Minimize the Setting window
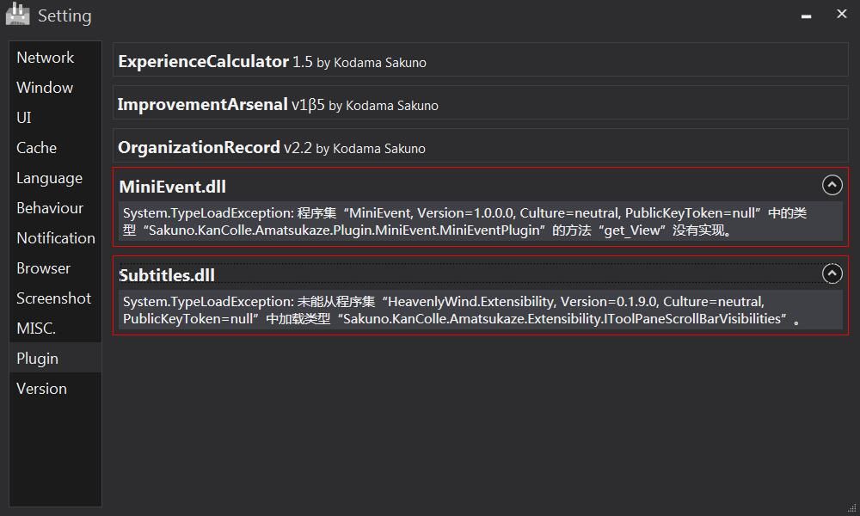This screenshot has height=516, width=860. [806, 15]
